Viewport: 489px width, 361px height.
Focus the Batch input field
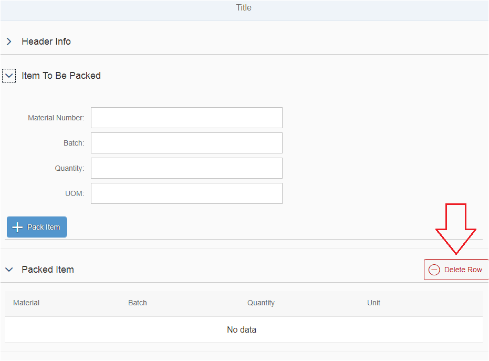point(186,143)
